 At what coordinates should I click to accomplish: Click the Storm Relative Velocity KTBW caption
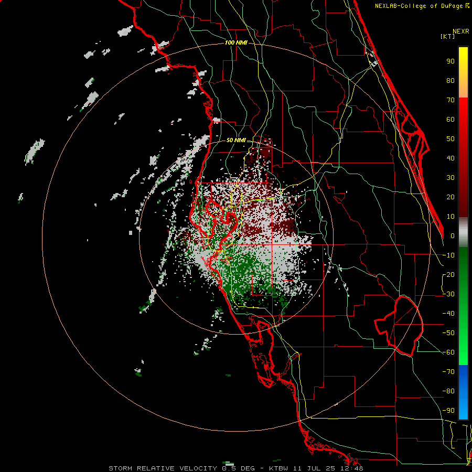[235, 468]
